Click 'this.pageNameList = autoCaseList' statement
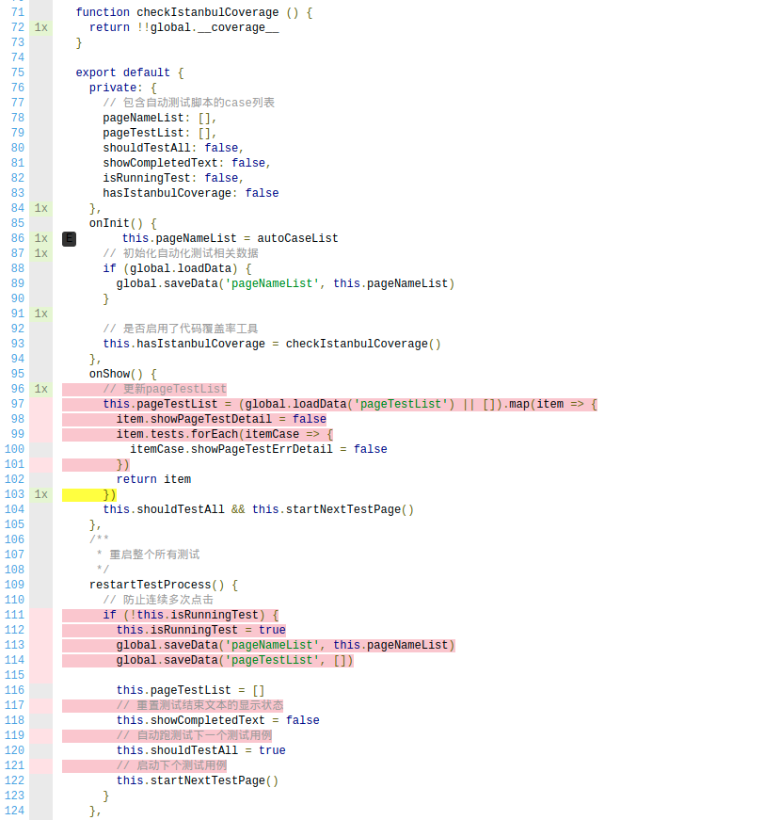This screenshot has height=820, width=780. tap(230, 238)
